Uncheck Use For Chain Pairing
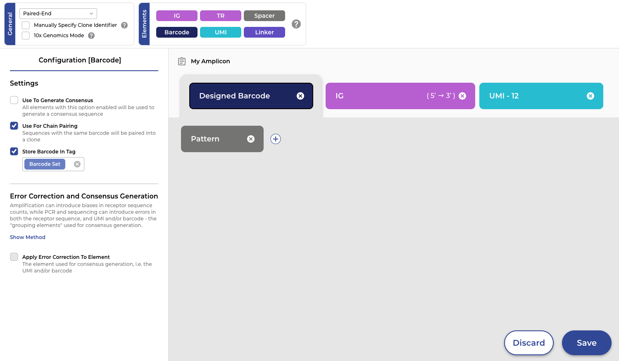This screenshot has width=619, height=361. point(14,126)
